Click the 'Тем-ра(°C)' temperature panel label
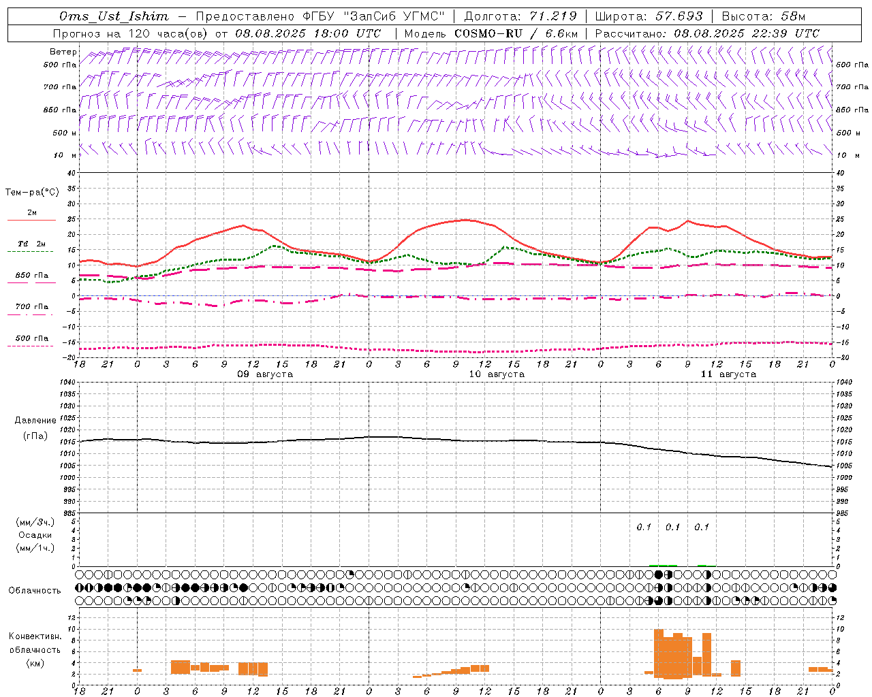 (x=32, y=193)
